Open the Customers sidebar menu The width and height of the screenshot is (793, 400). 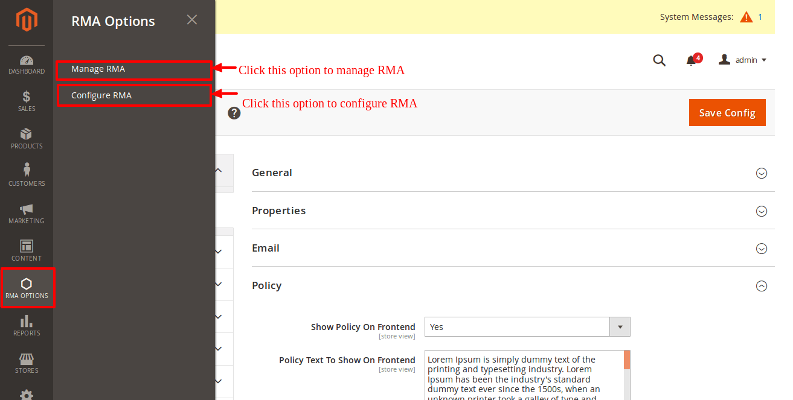pos(27,176)
